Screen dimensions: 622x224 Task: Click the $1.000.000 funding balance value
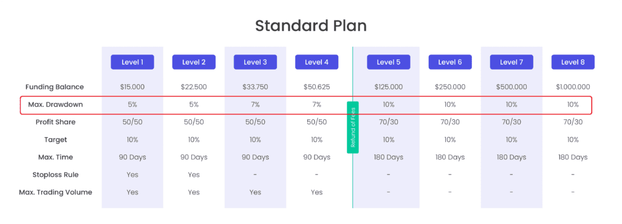573,87
